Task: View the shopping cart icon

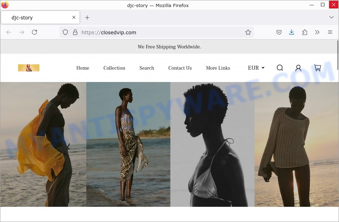Action: (x=317, y=68)
